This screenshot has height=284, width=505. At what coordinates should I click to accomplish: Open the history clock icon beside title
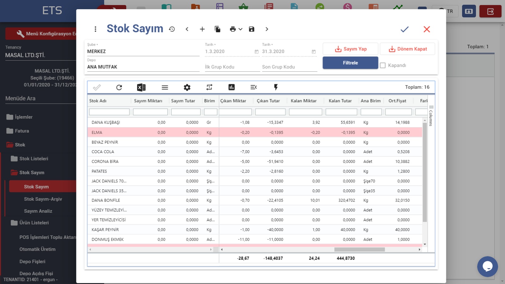172,29
